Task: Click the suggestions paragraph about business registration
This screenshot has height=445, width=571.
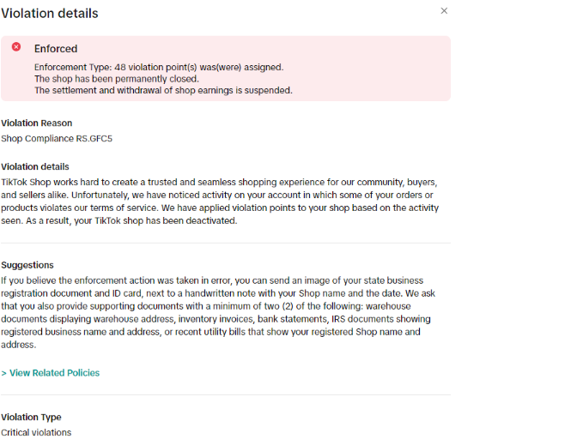Action: [x=218, y=313]
